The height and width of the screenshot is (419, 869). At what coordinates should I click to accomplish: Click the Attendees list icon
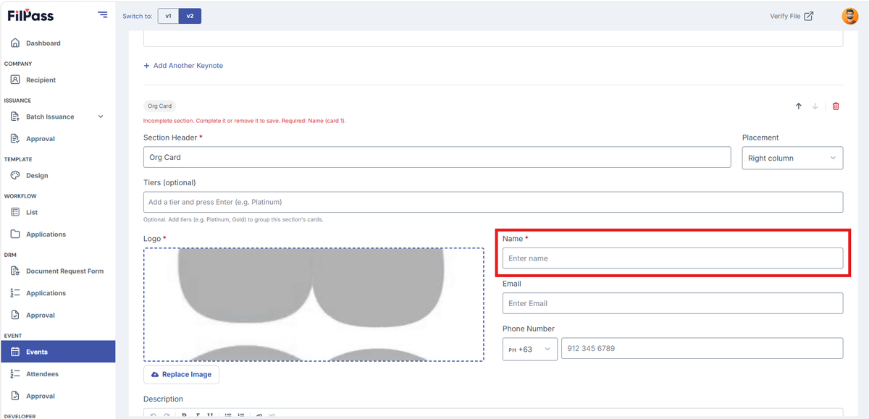(15, 374)
